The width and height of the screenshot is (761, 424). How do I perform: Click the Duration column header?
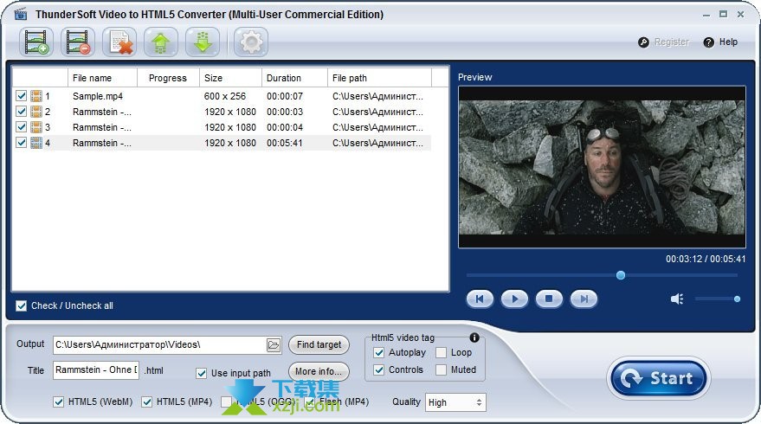pyautogui.click(x=294, y=78)
